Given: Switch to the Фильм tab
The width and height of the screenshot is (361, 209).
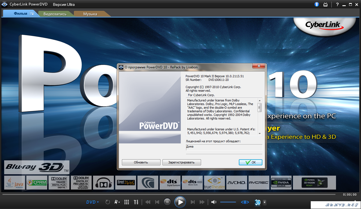Looking at the screenshot, I should [20, 14].
